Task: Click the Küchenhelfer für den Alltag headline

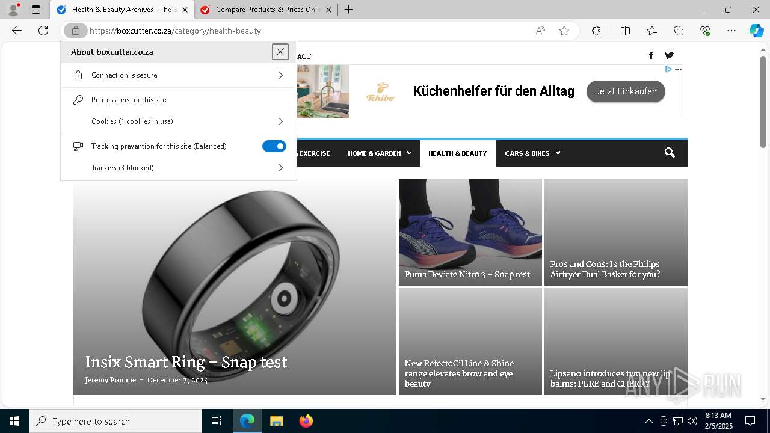Action: click(x=494, y=91)
